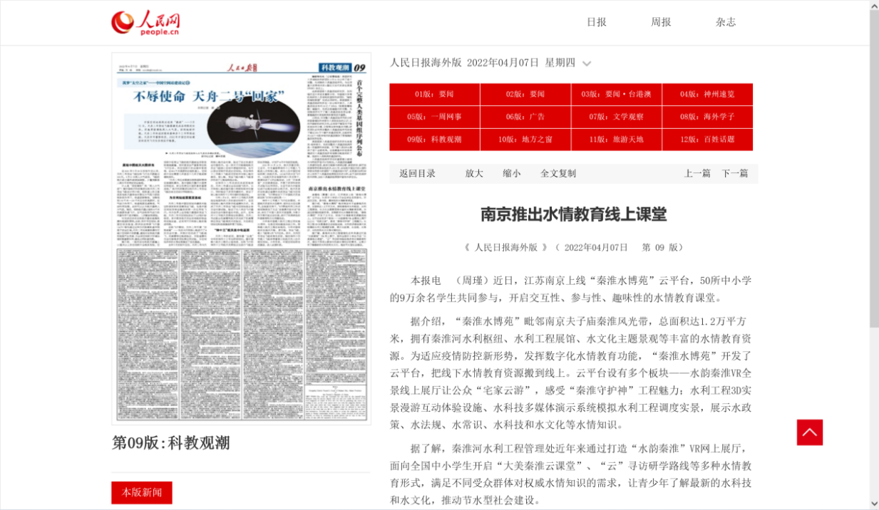Click the article source line 《人民日报海外版》
879x510 pixels.
pyautogui.click(x=505, y=248)
